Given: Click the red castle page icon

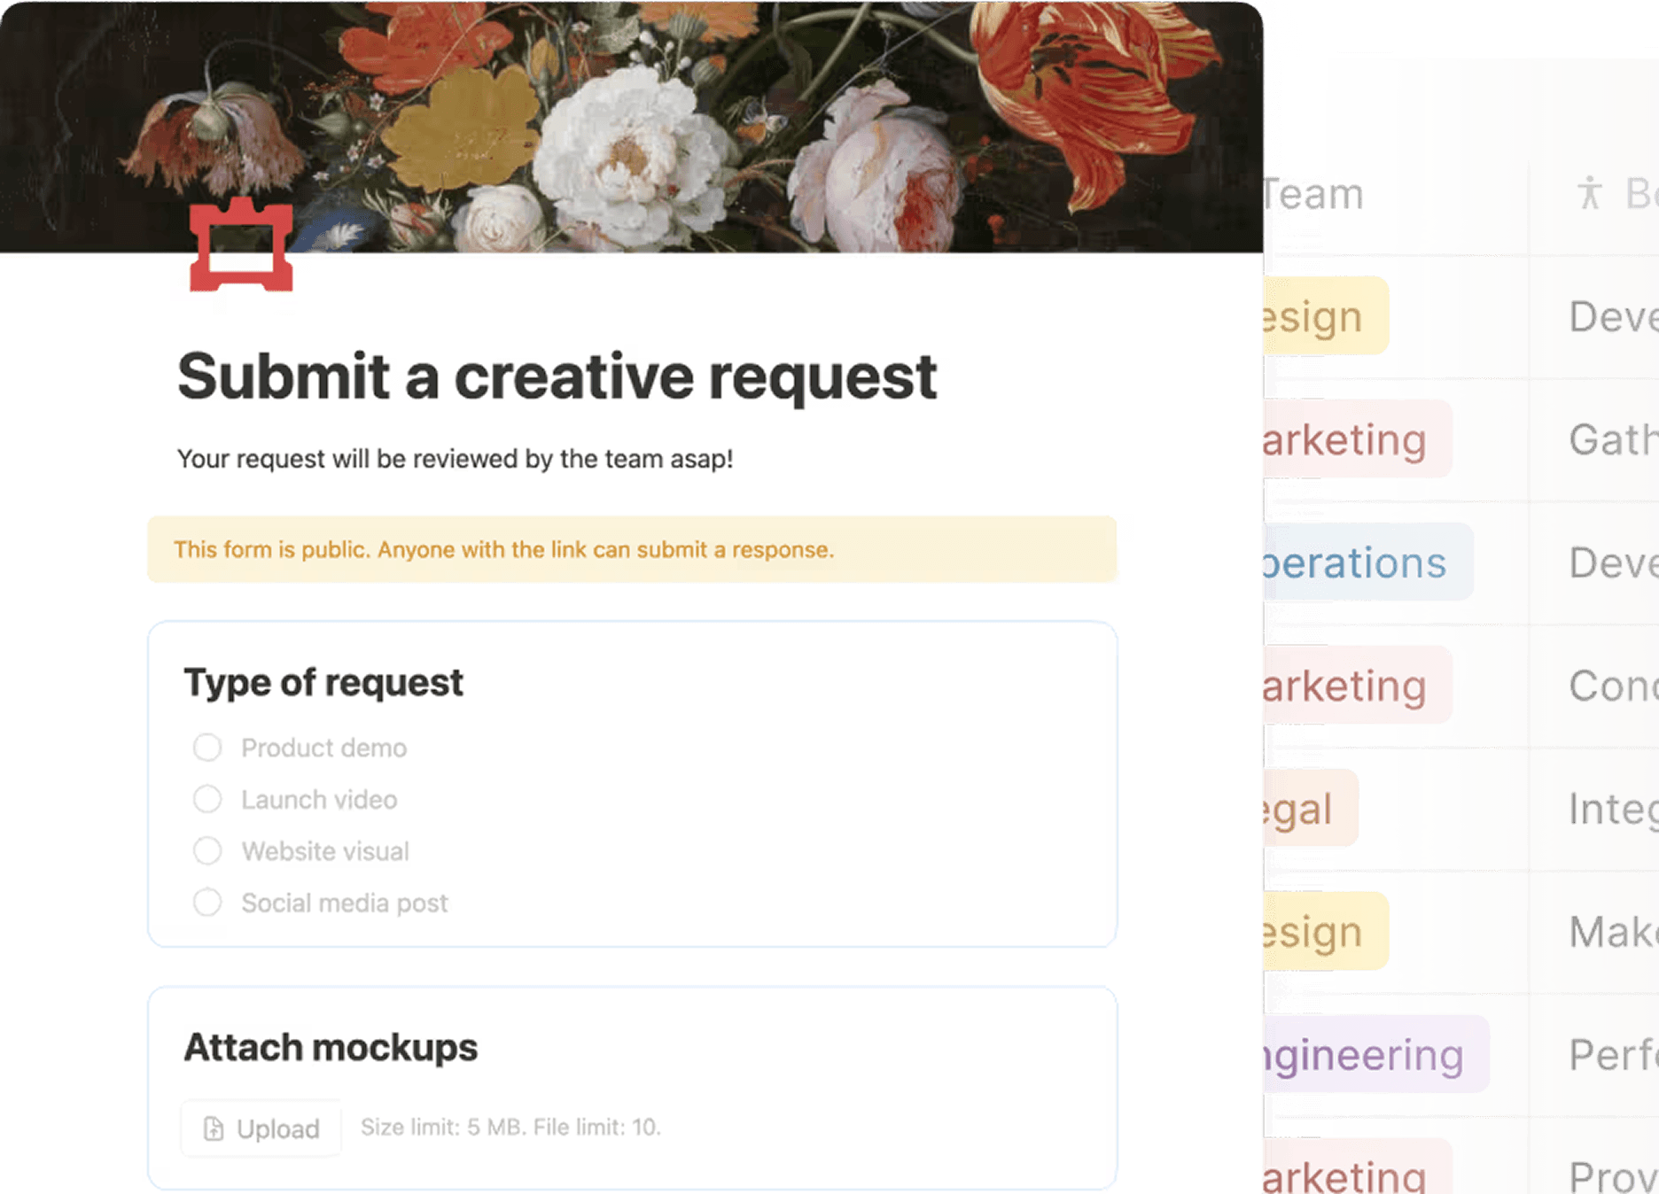Looking at the screenshot, I should [241, 246].
